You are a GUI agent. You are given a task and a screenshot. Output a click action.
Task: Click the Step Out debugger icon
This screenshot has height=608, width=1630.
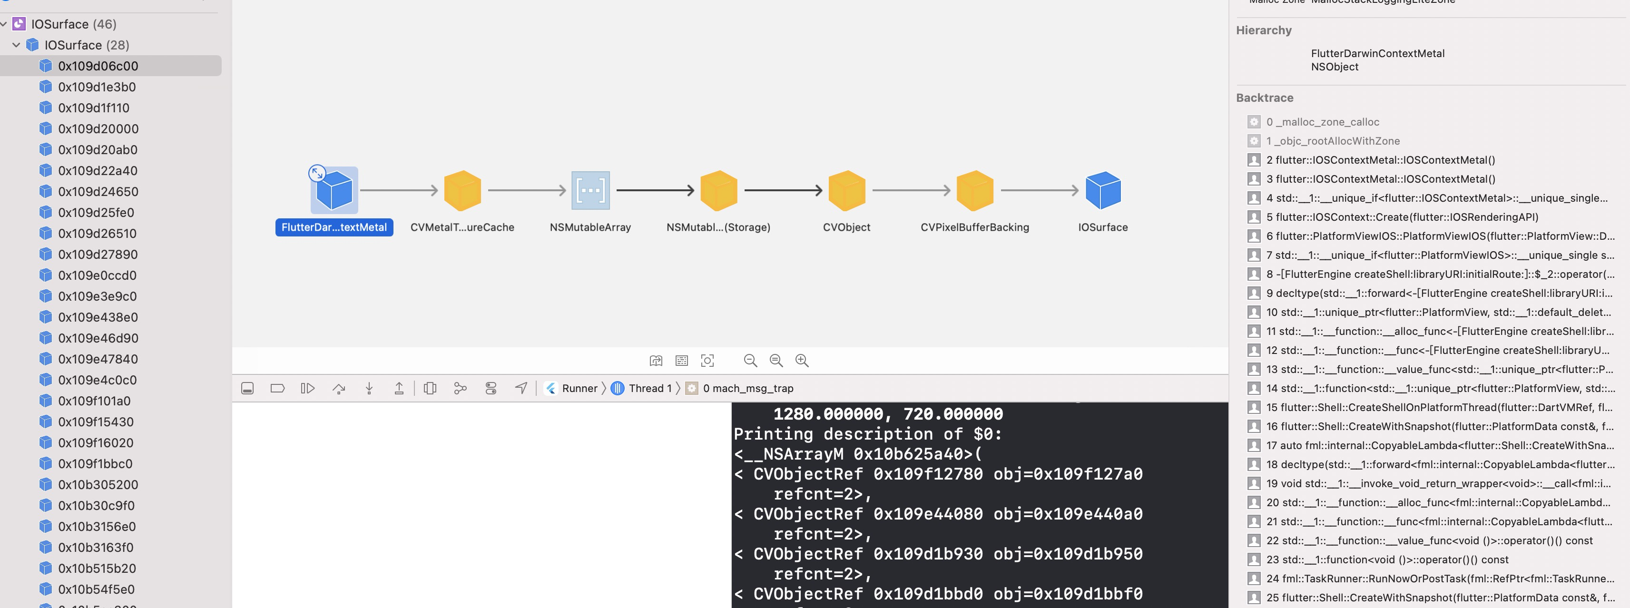tap(399, 388)
